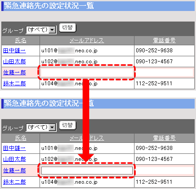Click empty email cell for 佐藤一郎 in upper table
196x189 pixels.
(x=87, y=73)
